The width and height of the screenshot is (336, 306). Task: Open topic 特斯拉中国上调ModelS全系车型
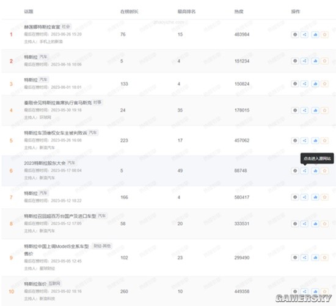56,246
